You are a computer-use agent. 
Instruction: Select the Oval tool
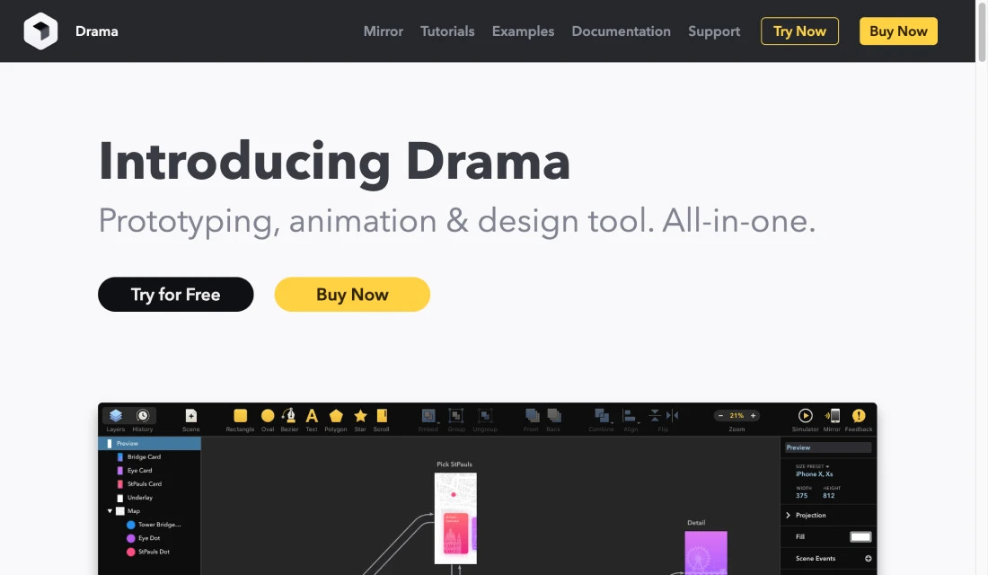coord(268,417)
